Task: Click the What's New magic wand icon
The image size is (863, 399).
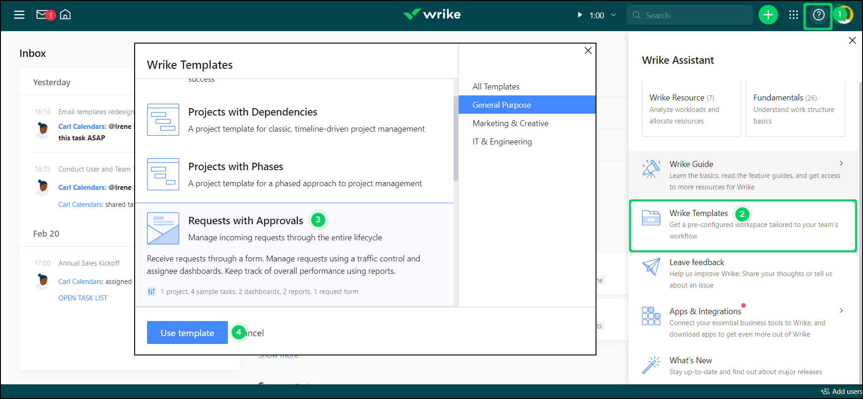Action: 651,365
